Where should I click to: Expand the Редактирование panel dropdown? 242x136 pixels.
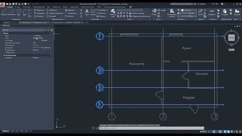(x=58, y=19)
